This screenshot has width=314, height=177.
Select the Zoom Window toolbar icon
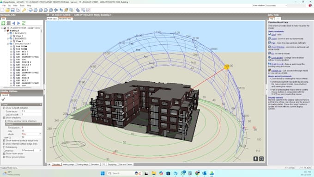[x=46, y=10]
